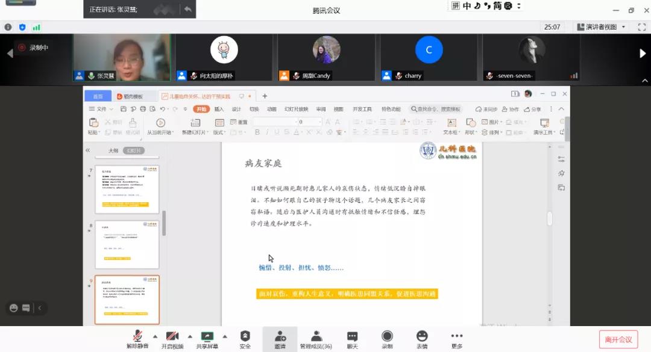Invite participants using 邀请 icon
The height and width of the screenshot is (352, 651).
coord(281,339)
